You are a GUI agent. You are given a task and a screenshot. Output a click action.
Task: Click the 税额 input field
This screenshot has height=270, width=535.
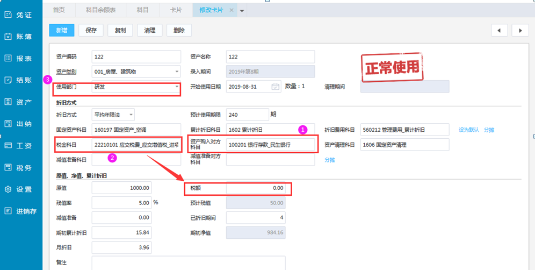[256, 188]
